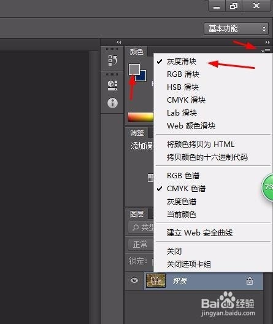The height and width of the screenshot is (324, 273).
Task: Switch to the 图层 tab
Action: click(136, 214)
